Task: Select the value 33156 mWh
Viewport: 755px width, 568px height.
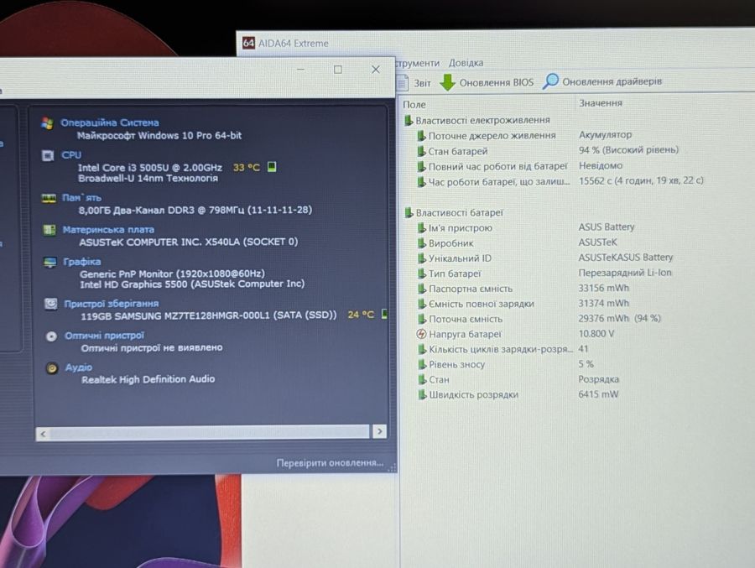Action: tap(604, 288)
